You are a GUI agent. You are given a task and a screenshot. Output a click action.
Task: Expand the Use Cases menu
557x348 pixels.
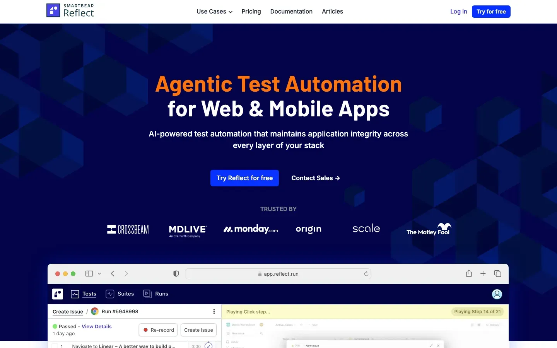coord(215,12)
